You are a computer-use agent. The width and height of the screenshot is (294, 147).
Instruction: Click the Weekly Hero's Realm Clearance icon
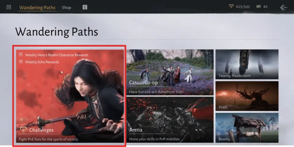[21, 55]
